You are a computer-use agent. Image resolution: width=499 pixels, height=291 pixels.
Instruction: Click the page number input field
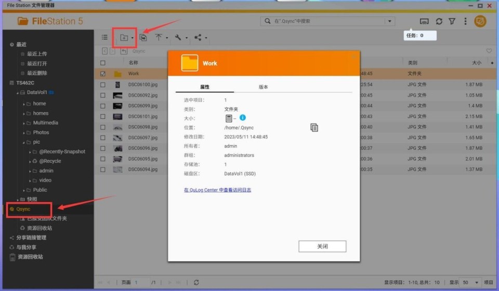click(141, 282)
